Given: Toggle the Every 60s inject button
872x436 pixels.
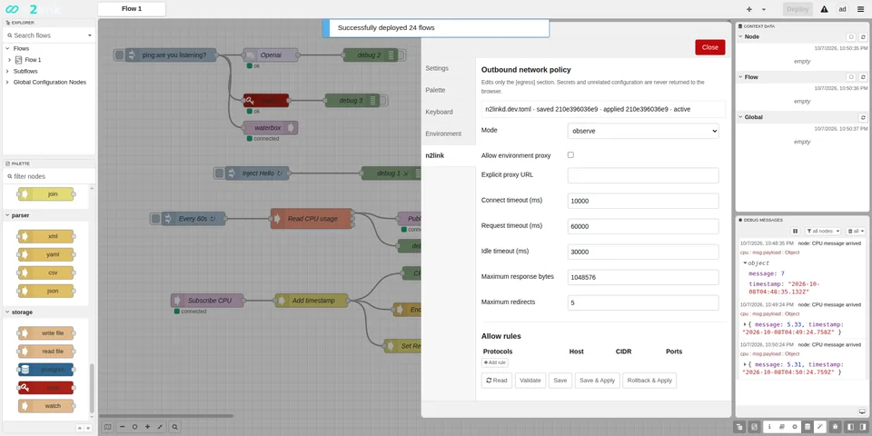Looking at the screenshot, I should 155,219.
